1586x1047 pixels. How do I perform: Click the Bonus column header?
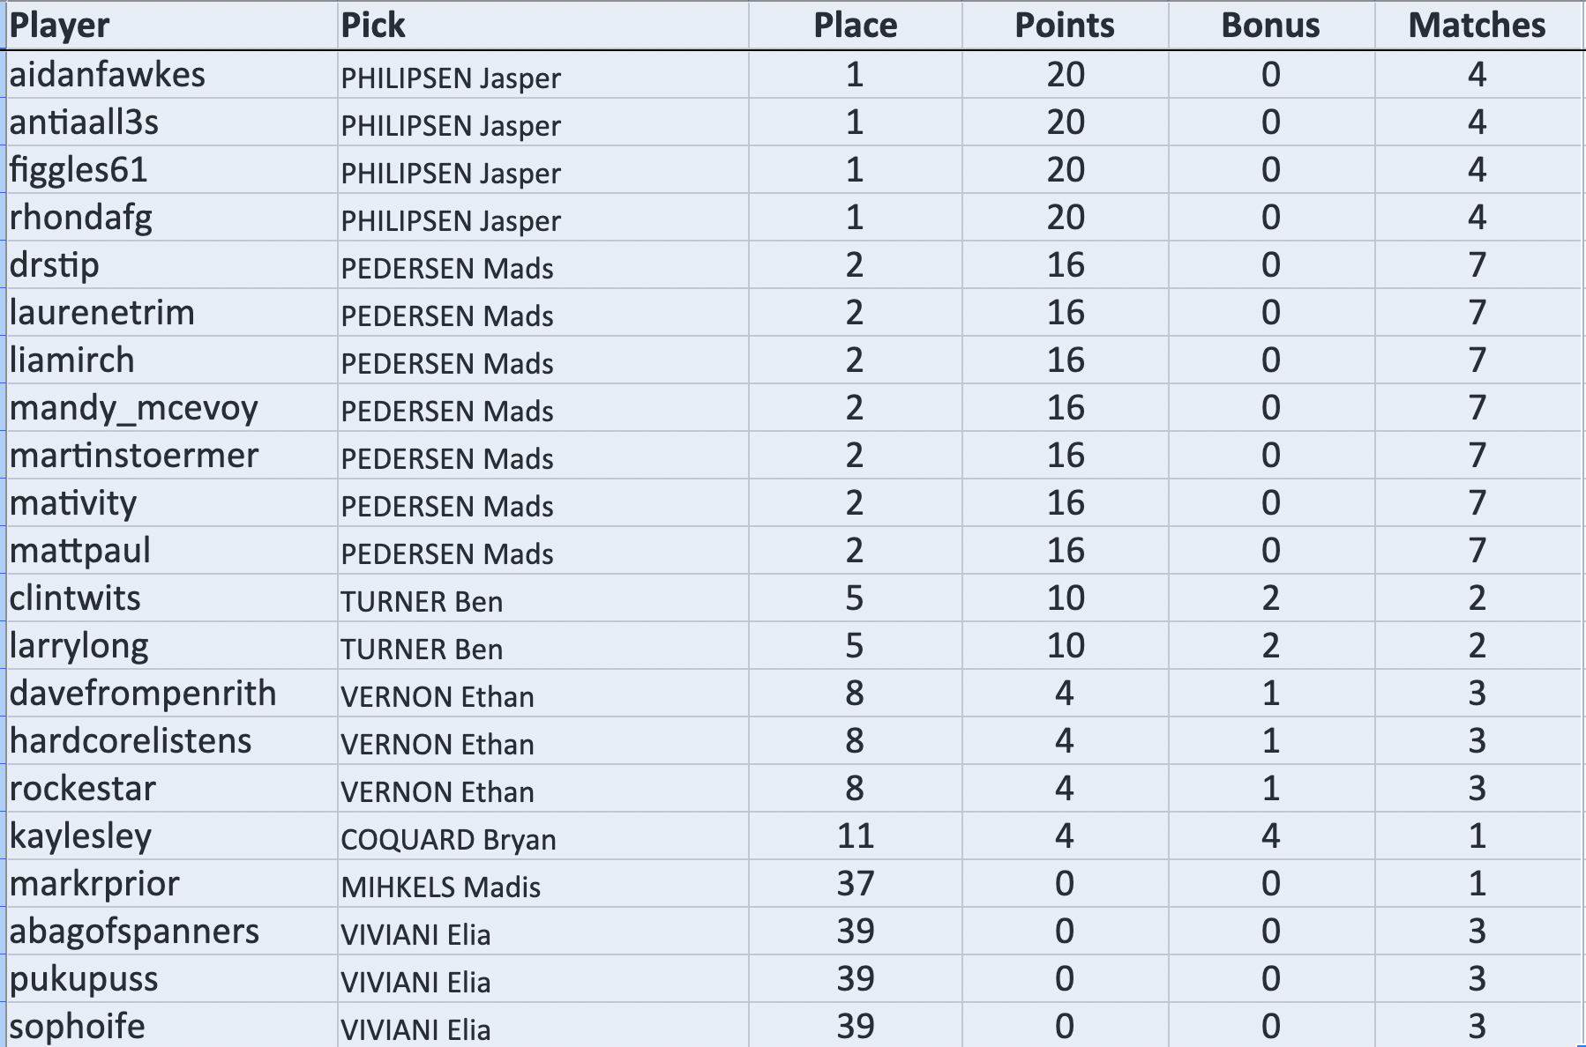(x=1270, y=26)
